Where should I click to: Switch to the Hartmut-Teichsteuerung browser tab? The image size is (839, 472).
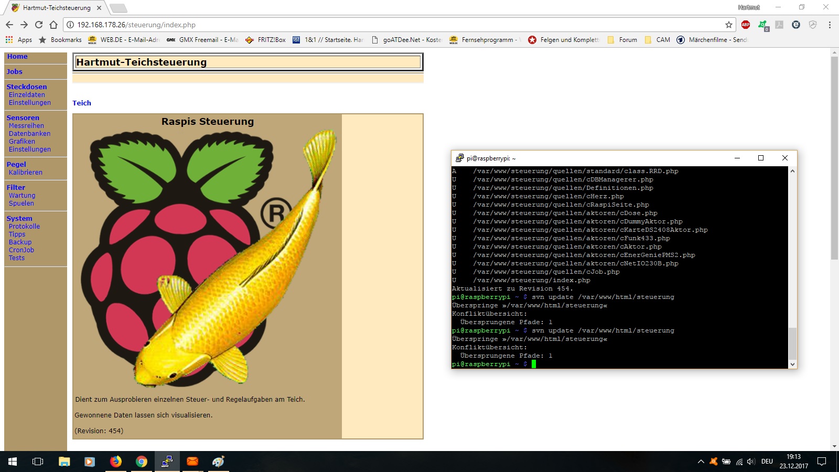click(x=56, y=8)
